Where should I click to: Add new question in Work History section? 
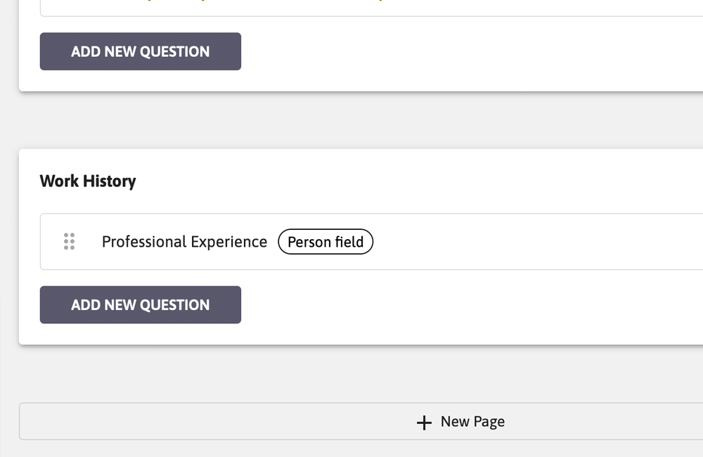(x=141, y=305)
